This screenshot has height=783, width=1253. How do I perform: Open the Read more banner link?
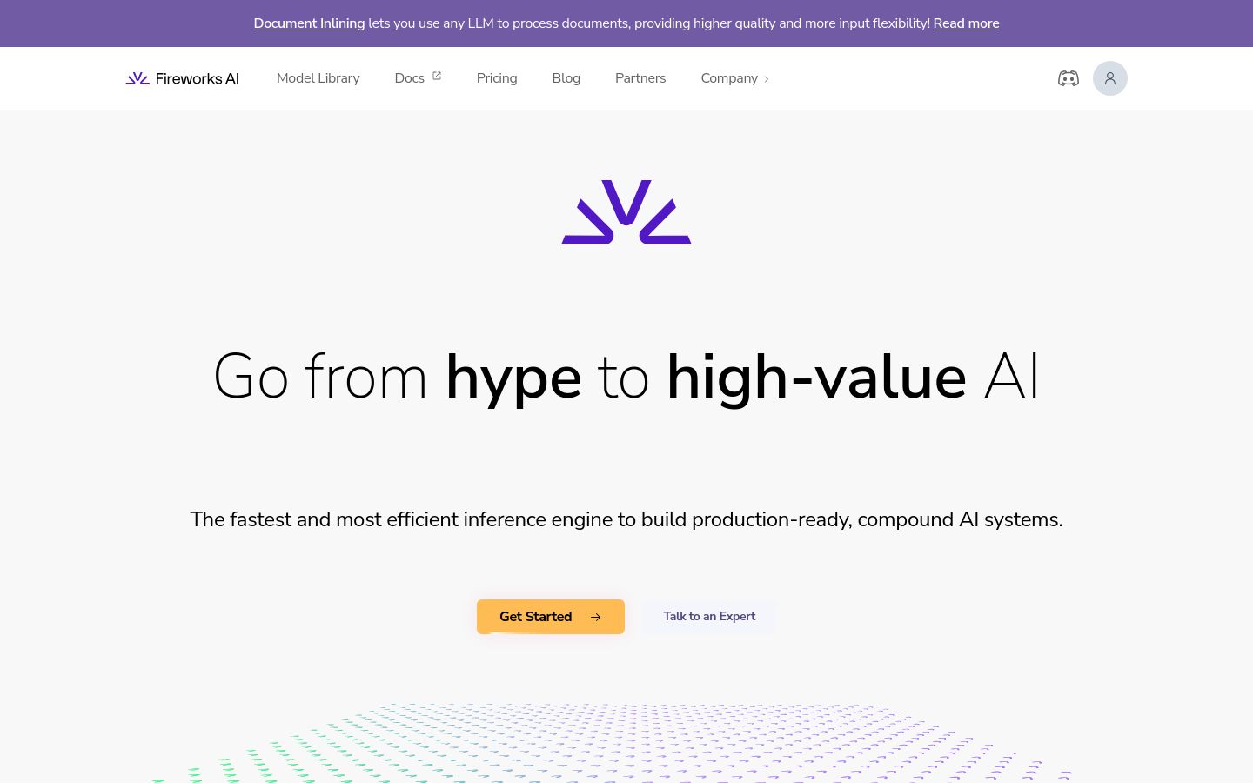click(966, 23)
